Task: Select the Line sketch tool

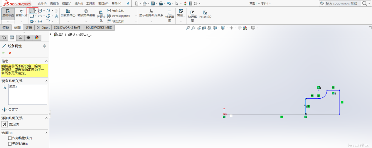Action: [32, 11]
